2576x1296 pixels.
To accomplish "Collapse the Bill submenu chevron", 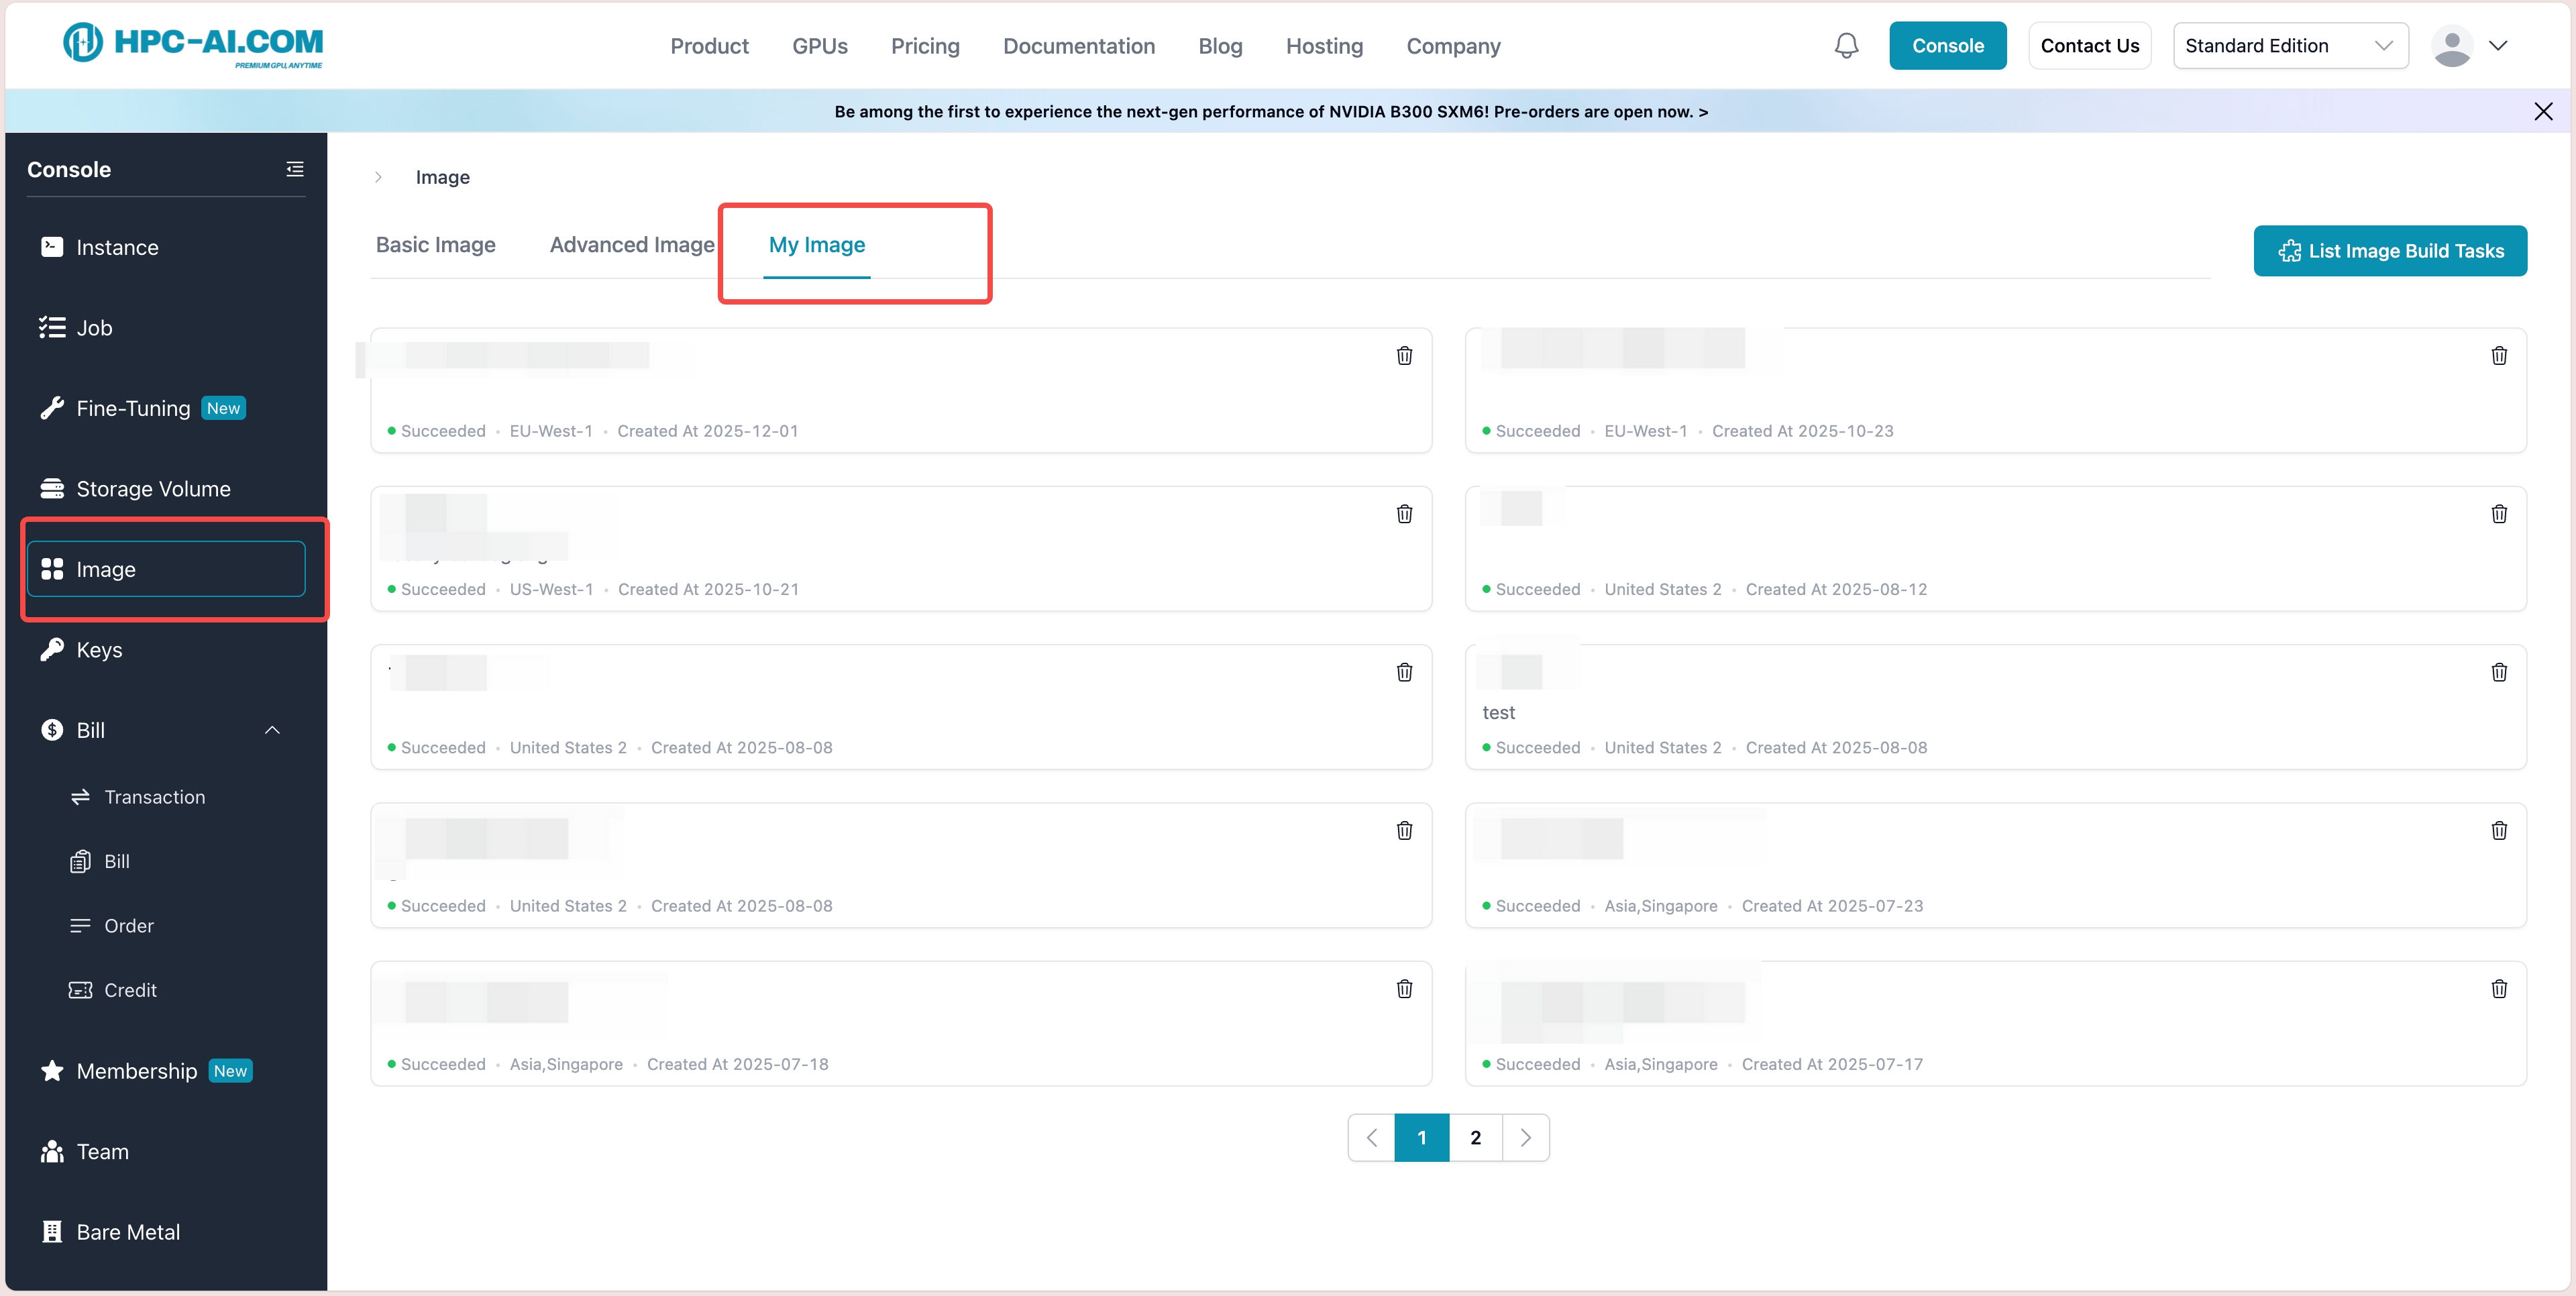I will [x=272, y=730].
